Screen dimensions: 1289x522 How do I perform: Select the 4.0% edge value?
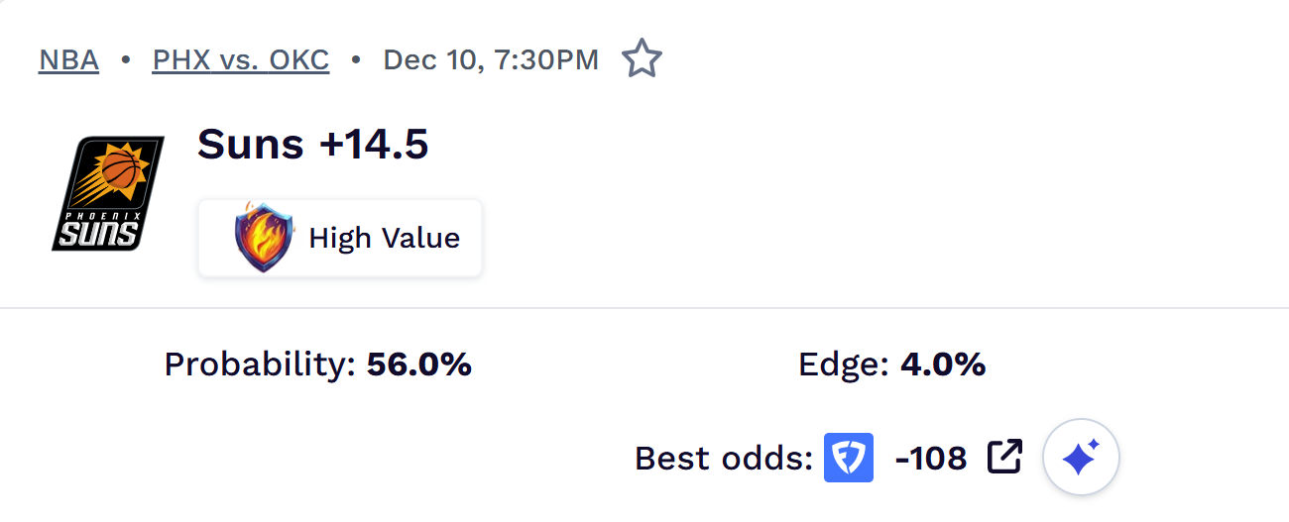[x=943, y=365]
